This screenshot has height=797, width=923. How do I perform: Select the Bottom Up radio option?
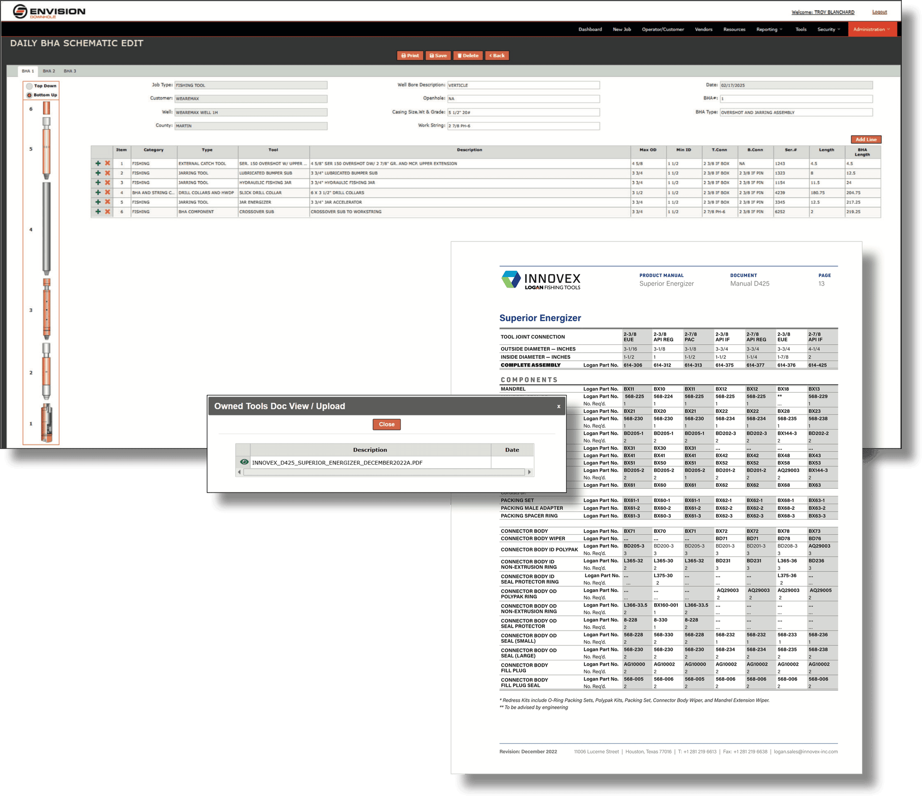[x=30, y=95]
